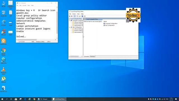
Task: Collapse User Configuration tree node
Action: tap(70, 27)
